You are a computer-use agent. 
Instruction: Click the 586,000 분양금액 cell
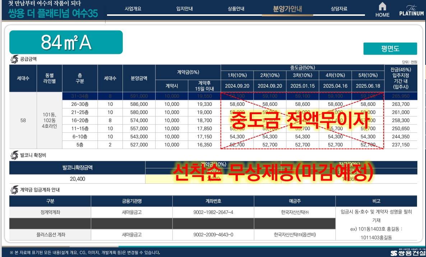tap(139, 104)
